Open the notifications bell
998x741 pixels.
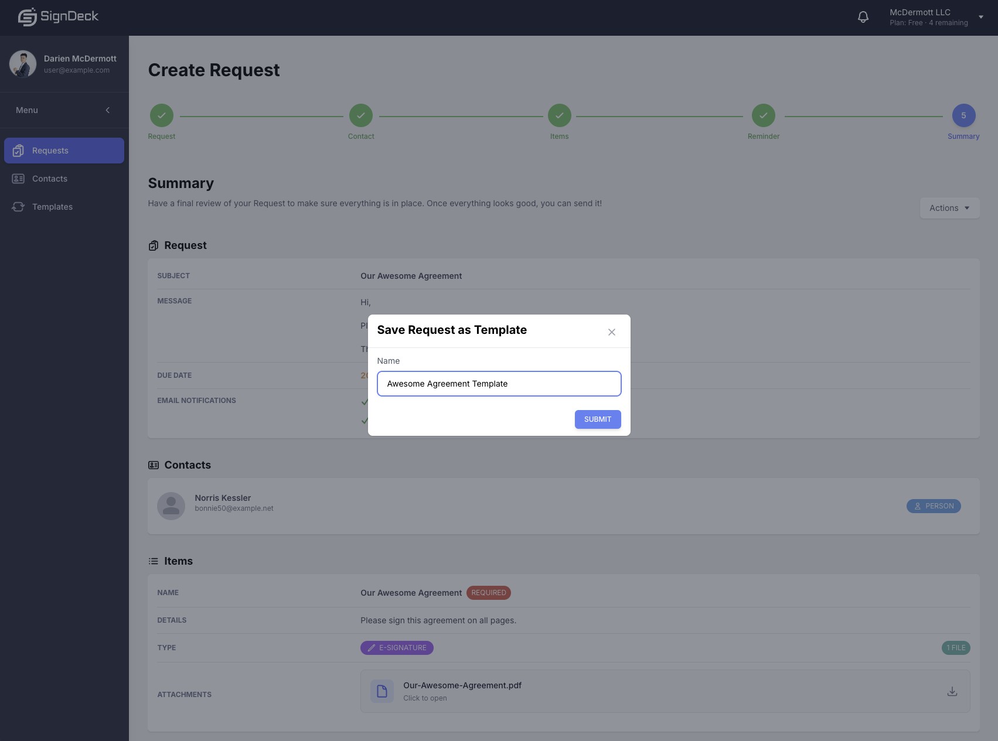863,18
